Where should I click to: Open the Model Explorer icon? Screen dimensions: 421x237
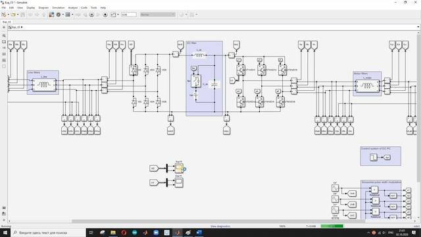click(x=68, y=14)
